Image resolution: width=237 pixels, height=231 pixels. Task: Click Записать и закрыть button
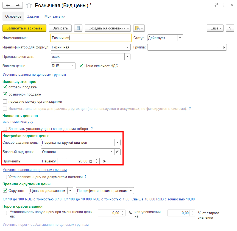coord(24,28)
